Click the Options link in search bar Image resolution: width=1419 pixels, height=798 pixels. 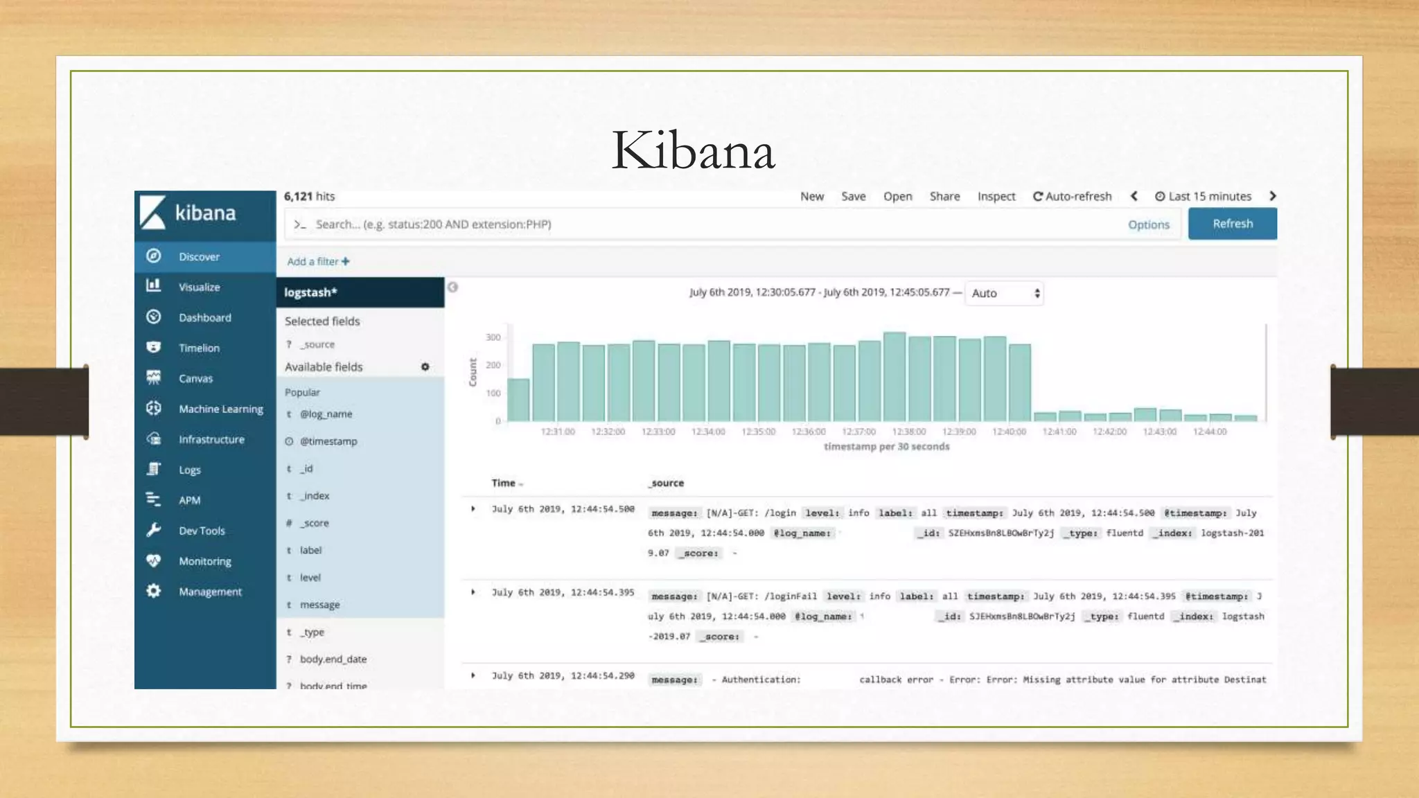click(1149, 224)
